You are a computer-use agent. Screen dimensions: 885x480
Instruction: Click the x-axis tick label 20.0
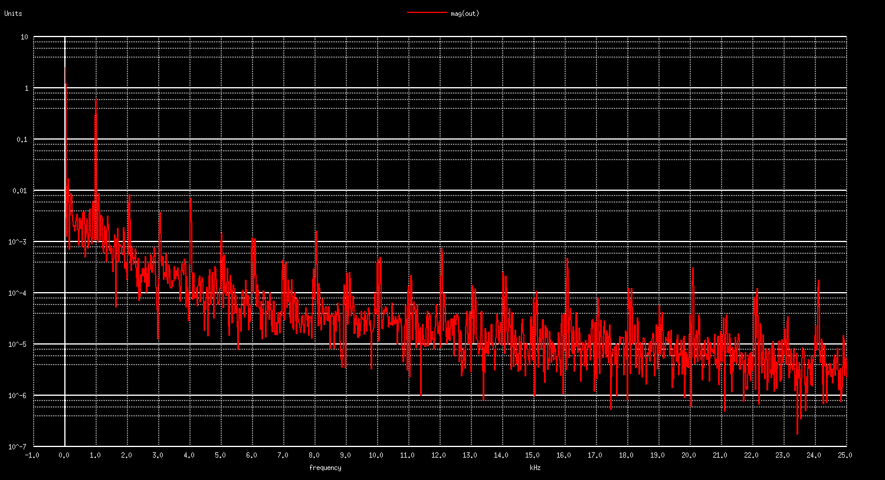[x=689, y=455]
